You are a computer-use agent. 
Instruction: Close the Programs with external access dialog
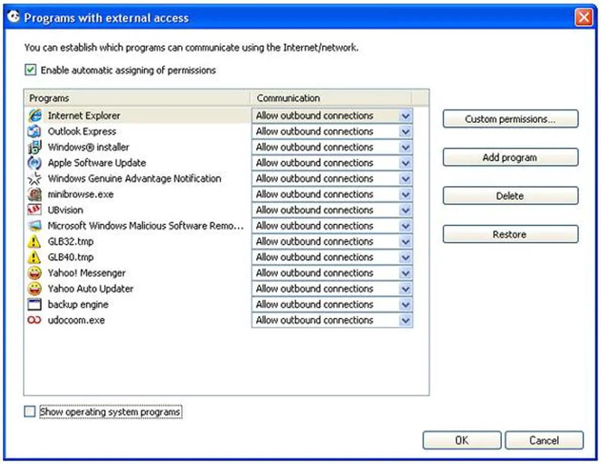point(584,18)
